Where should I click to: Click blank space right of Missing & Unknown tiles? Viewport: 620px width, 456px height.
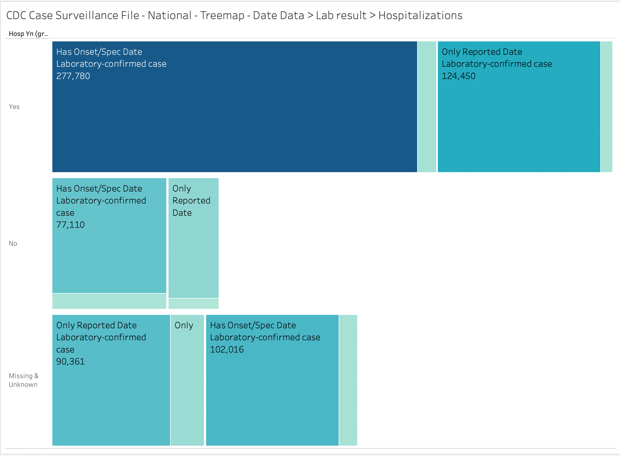pyautogui.click(x=483, y=380)
